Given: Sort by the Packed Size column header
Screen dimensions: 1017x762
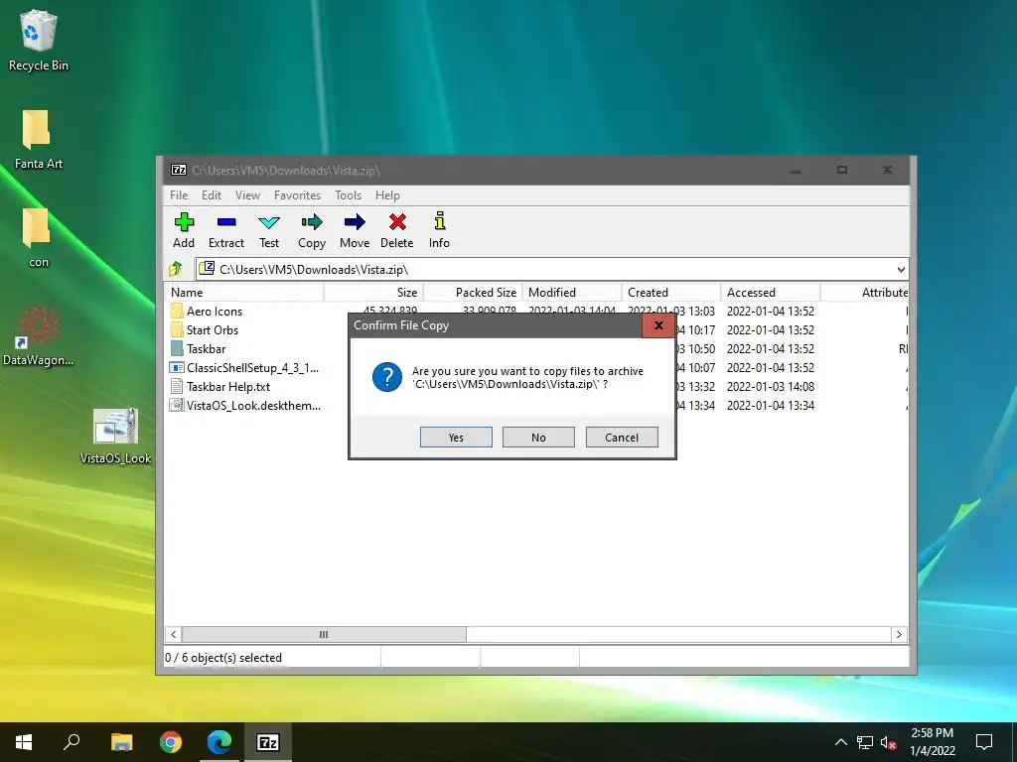Looking at the screenshot, I should pyautogui.click(x=473, y=293).
